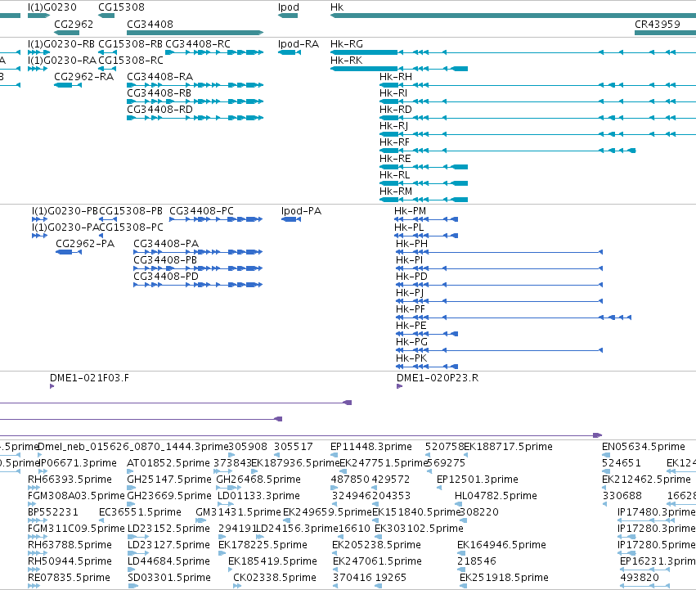This screenshot has height=590, width=696.
Task: Click the EP12501.3prime EST label
Action: (478, 480)
